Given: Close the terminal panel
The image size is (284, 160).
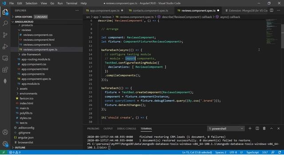Looking at the screenshot, I should coord(278,128).
